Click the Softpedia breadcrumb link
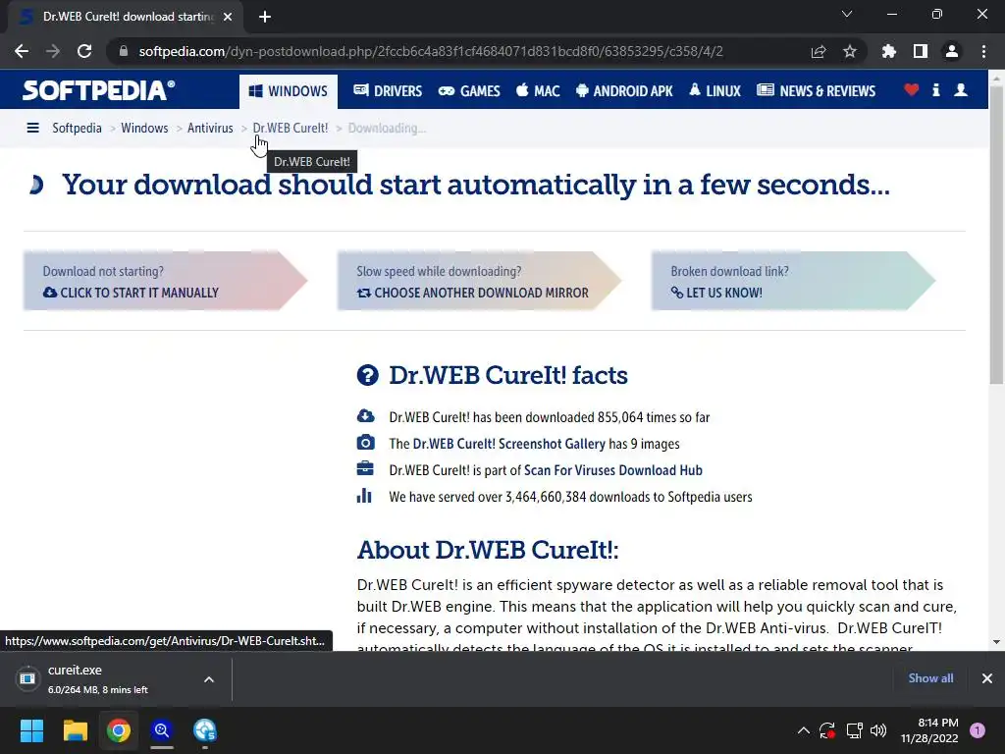 click(x=77, y=128)
